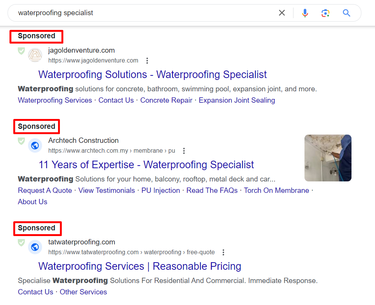The height and width of the screenshot is (305, 375).
Task: Open three-dot menu for jagoldenventure.com ad
Action: click(147, 61)
